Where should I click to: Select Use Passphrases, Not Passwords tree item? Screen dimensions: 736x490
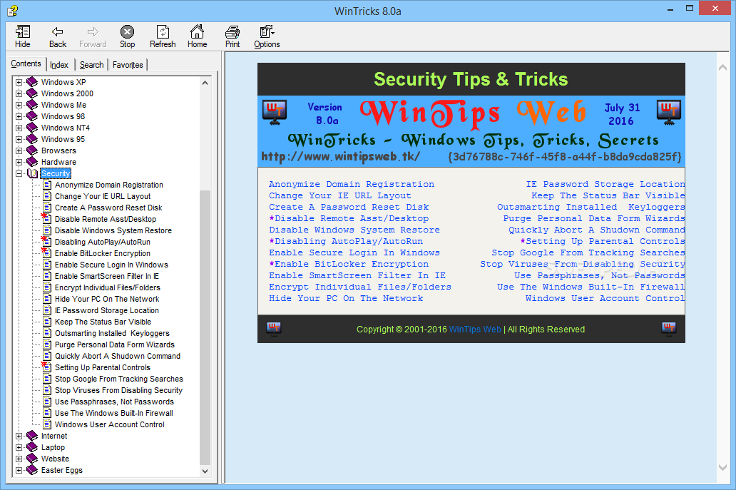[114, 402]
